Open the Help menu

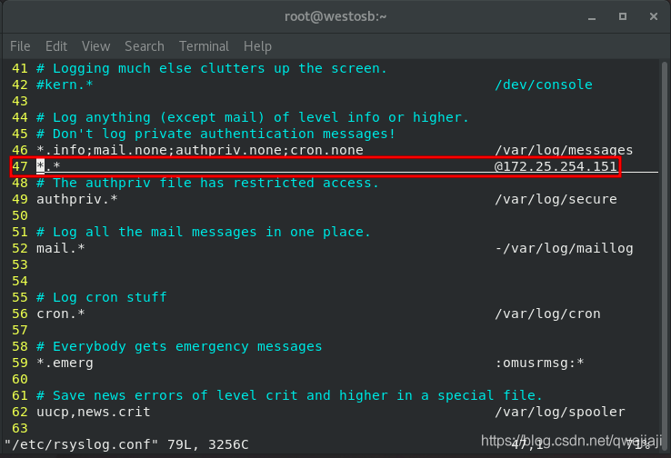pos(257,46)
